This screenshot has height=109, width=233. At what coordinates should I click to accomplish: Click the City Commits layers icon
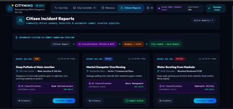pos(75,8)
